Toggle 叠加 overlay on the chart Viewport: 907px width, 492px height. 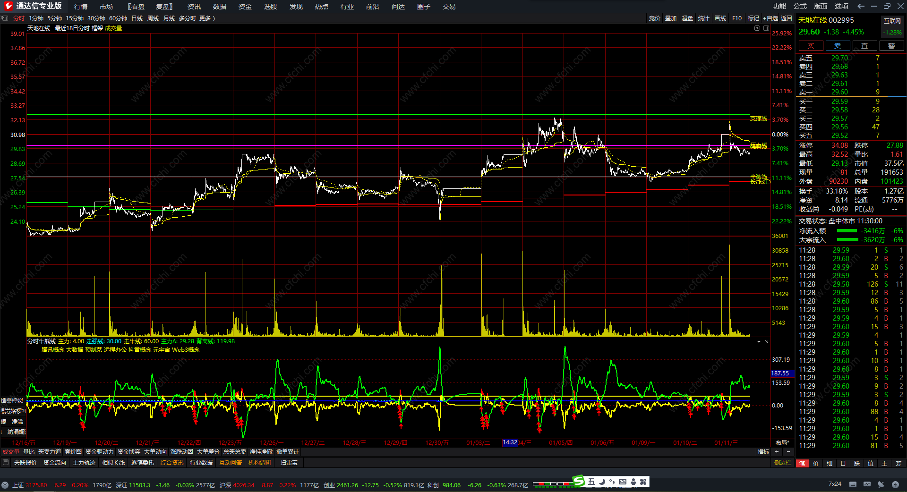pos(671,18)
